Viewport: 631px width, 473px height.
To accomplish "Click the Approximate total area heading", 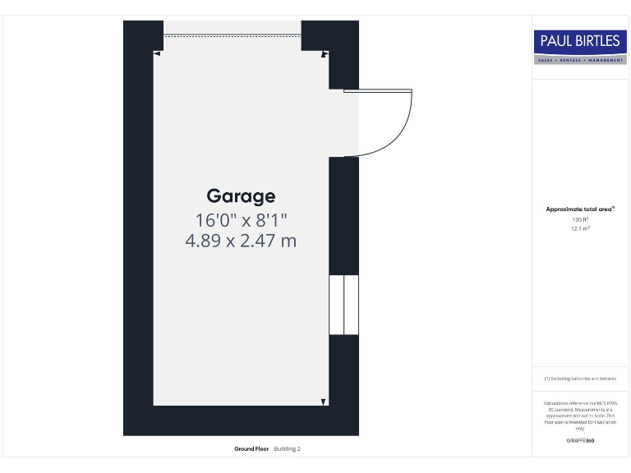I will tap(580, 209).
